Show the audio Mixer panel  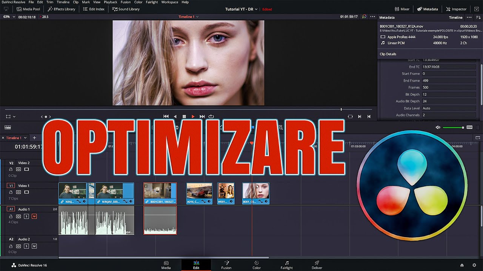pyautogui.click(x=402, y=9)
